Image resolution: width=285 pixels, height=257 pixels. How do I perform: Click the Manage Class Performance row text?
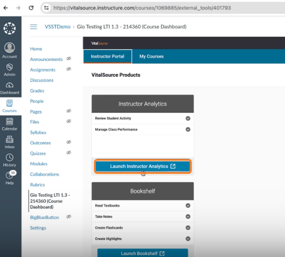pyautogui.click(x=116, y=129)
